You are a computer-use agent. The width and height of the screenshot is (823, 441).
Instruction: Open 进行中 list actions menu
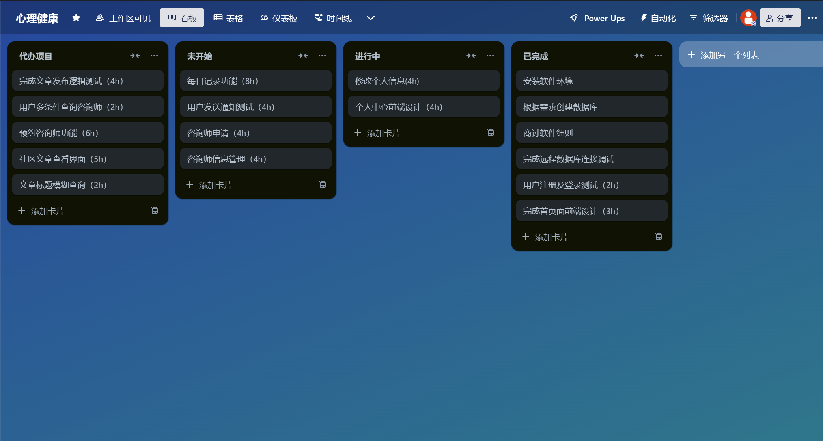pos(490,56)
